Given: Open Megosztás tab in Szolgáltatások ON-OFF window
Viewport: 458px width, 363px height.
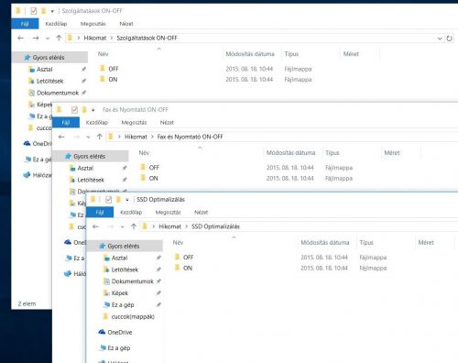Looking at the screenshot, I should coord(93,24).
